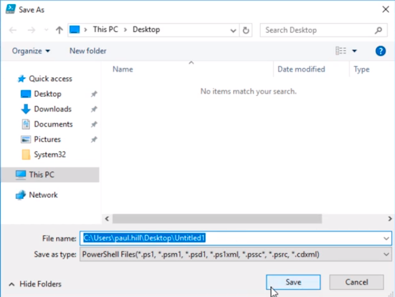
Task: Click the New folder button
Action: [x=88, y=51]
